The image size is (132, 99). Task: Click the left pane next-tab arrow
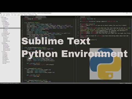coord(23,17)
